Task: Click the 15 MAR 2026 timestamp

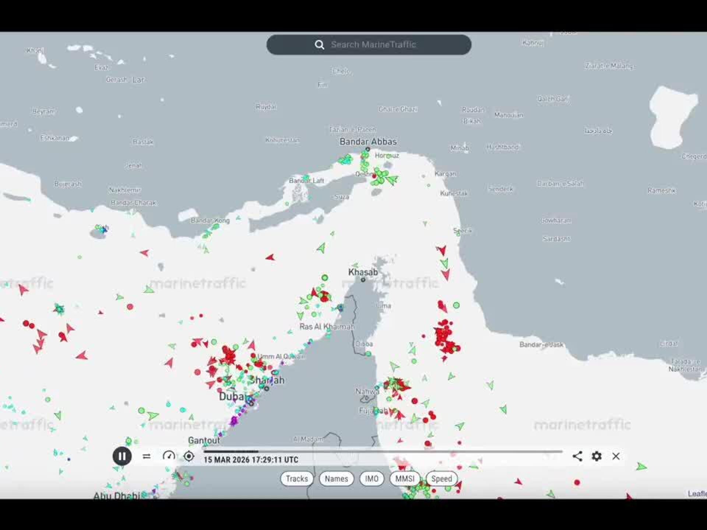Action: click(251, 460)
